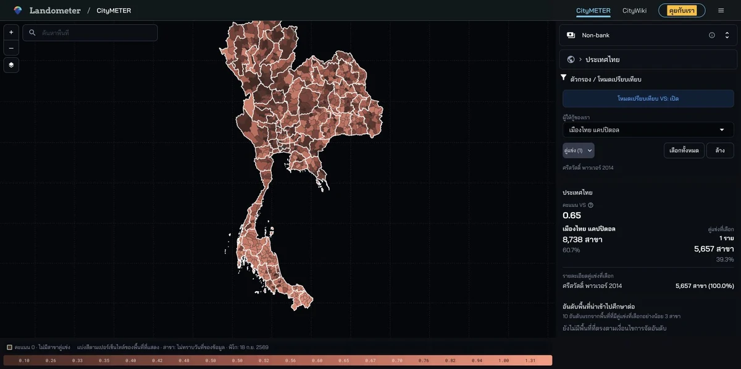Click the Non-bank category icon

(571, 35)
